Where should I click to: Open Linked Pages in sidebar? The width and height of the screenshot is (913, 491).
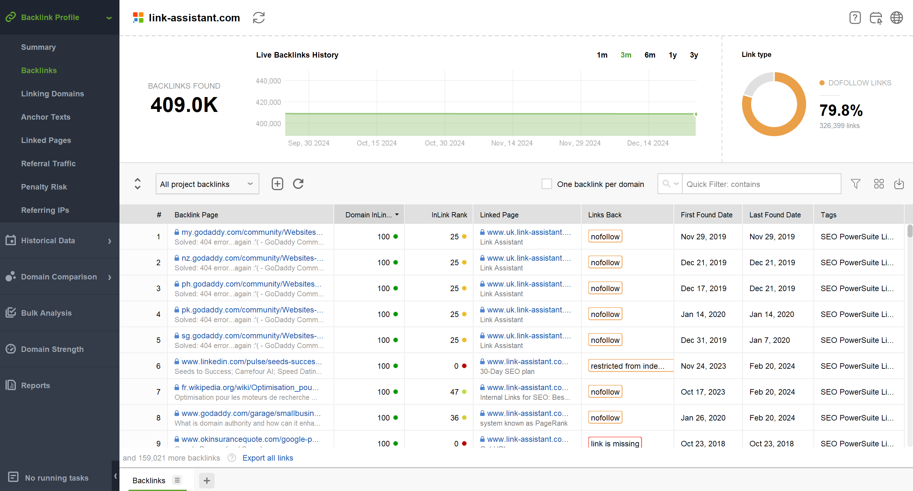pyautogui.click(x=46, y=140)
